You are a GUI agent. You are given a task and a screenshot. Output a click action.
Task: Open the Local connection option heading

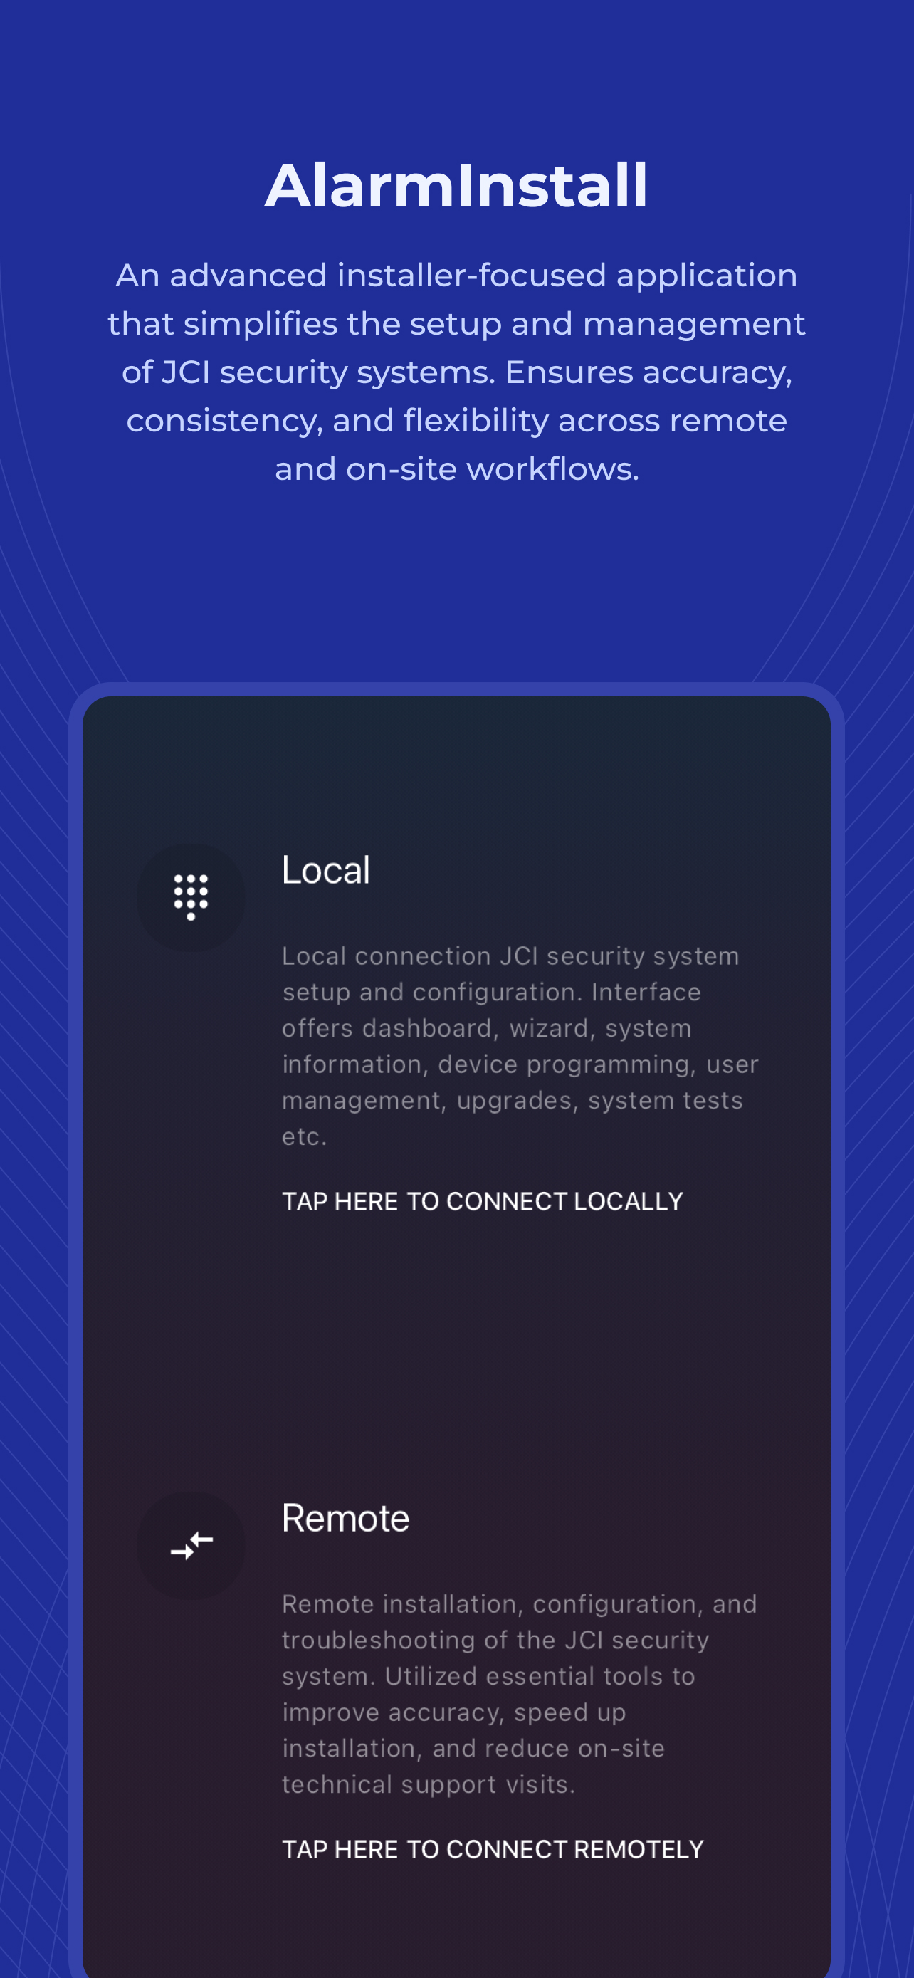(x=326, y=870)
